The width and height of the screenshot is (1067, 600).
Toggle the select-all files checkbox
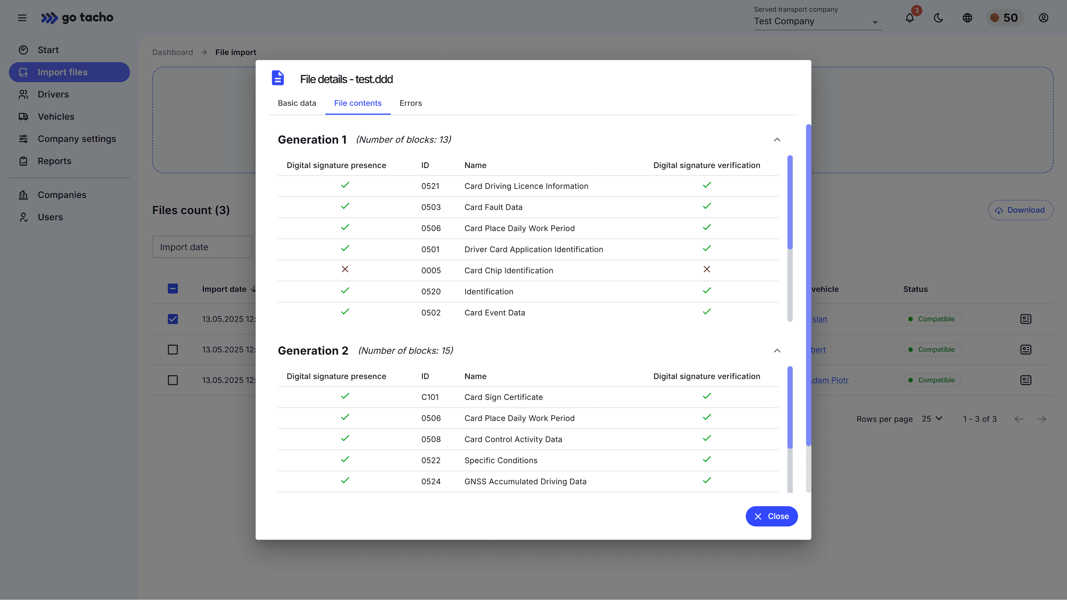point(173,289)
